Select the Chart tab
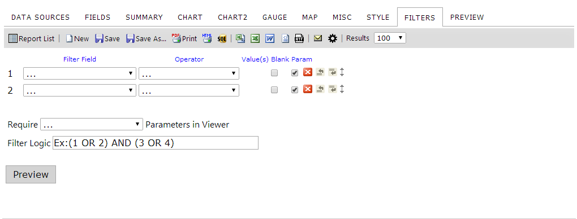This screenshot has width=577, height=219. (x=190, y=17)
